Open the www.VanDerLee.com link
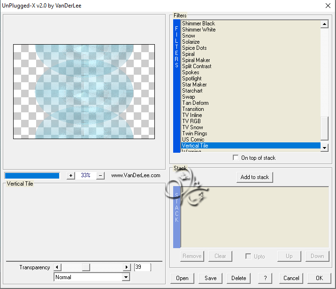 point(136,175)
